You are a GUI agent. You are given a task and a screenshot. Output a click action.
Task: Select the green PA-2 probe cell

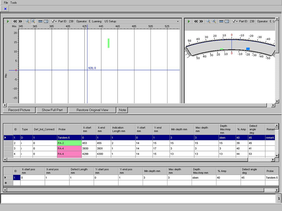tap(69, 143)
